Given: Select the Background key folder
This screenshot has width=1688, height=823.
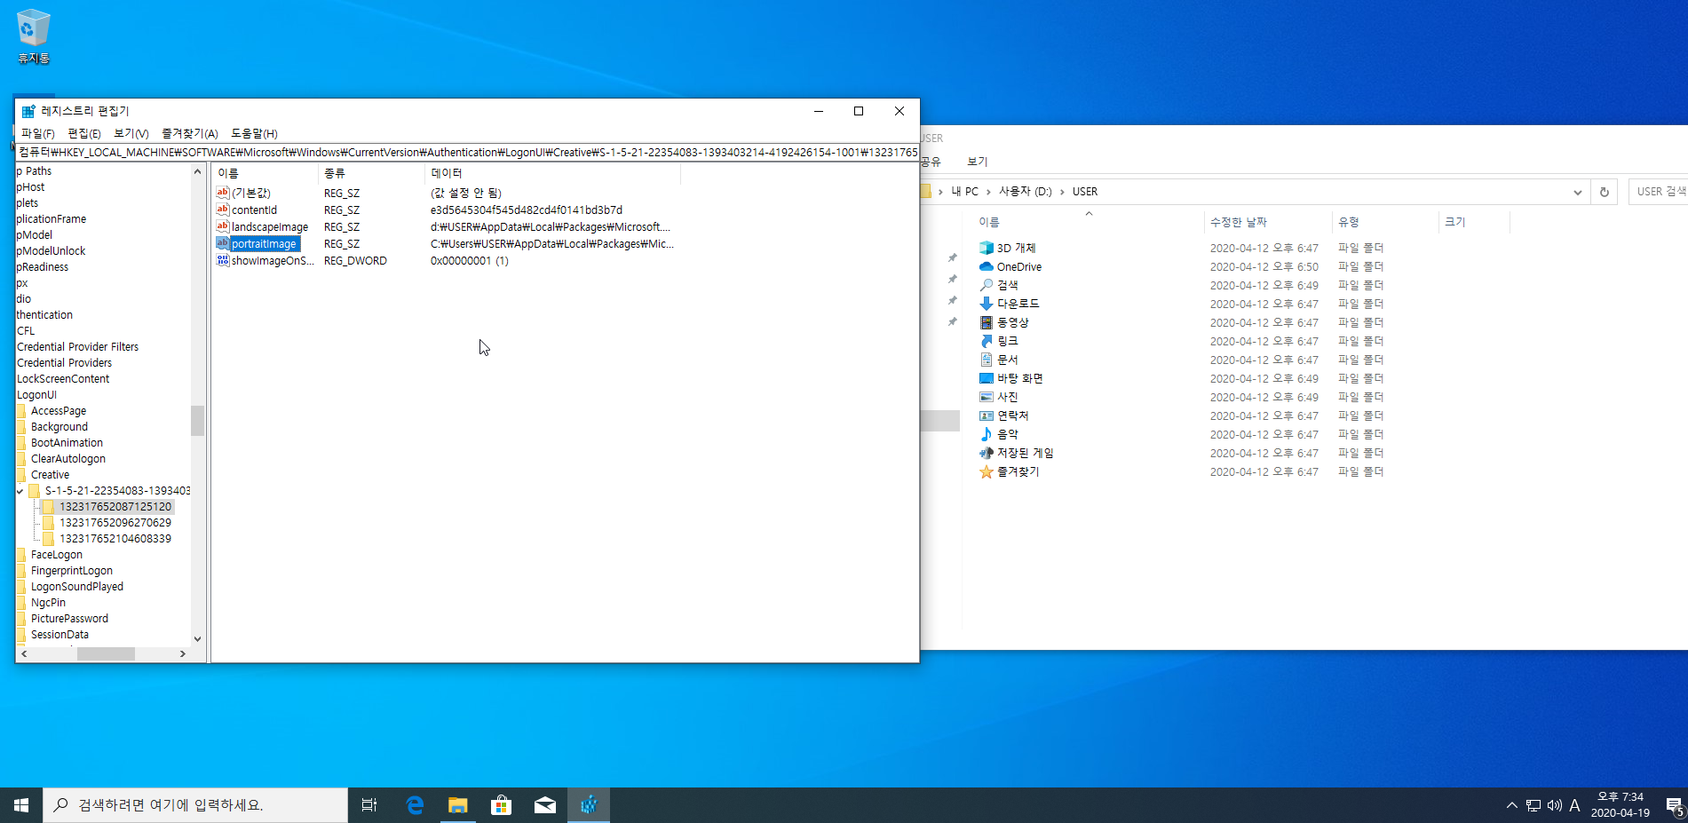Looking at the screenshot, I should point(59,427).
